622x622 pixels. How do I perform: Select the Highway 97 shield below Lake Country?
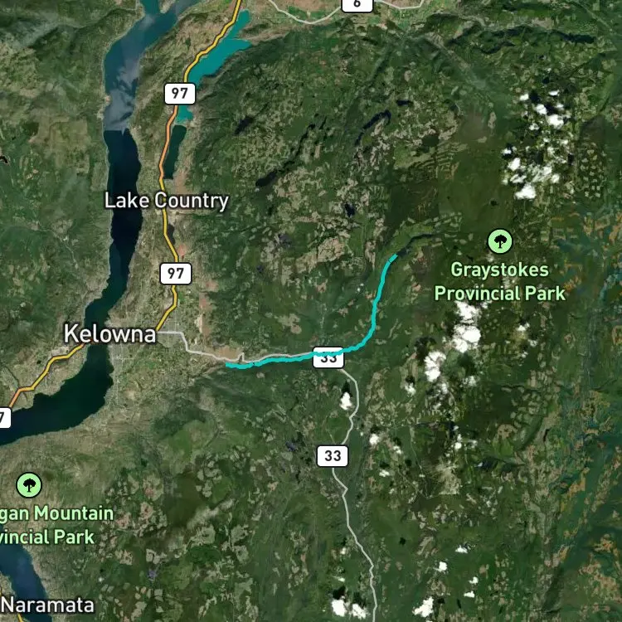176,274
